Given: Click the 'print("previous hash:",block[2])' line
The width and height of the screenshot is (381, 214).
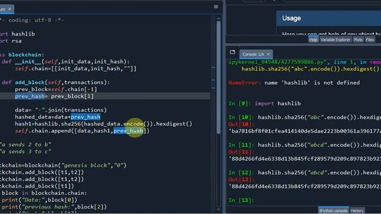Looking at the screenshot, I should pyautogui.click(x=54, y=207).
